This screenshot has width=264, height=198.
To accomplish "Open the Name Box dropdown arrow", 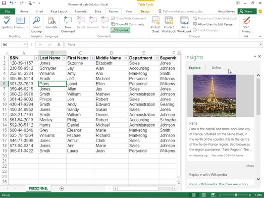I will [25, 45].
